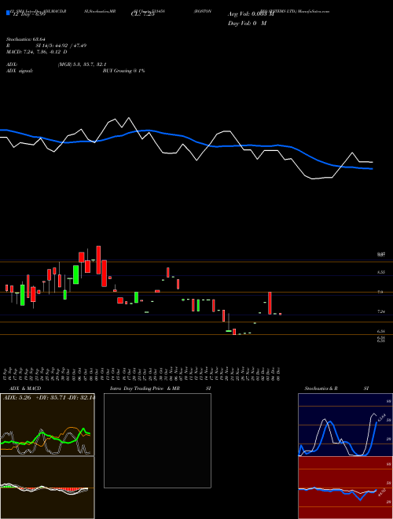Open the MACD histogram panel

tap(47, 488)
